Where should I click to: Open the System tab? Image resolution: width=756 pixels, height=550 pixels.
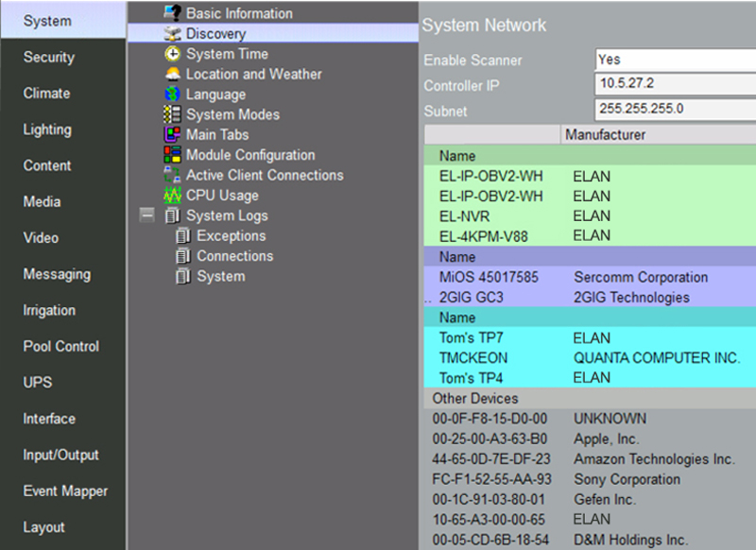point(63,20)
